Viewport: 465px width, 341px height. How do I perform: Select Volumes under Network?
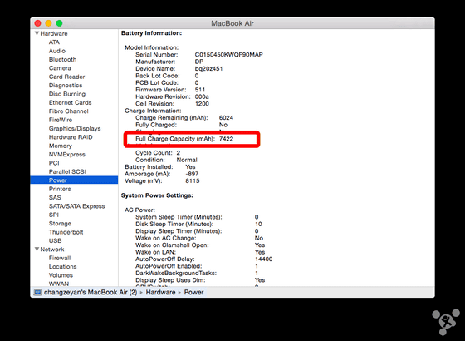coord(61,275)
